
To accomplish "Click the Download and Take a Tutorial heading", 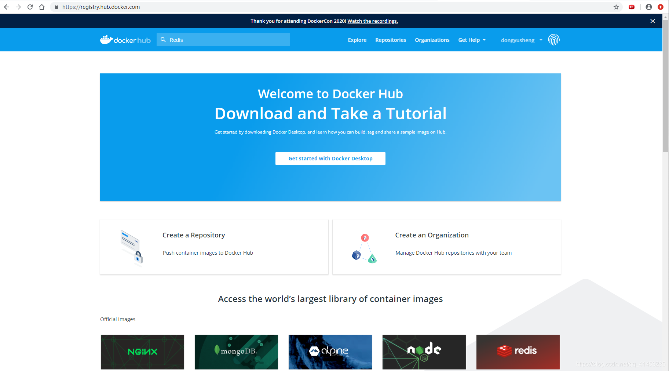I will click(x=330, y=114).
